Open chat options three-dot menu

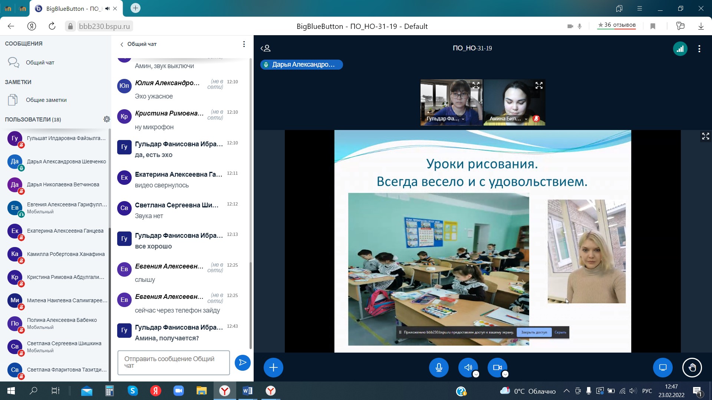[x=244, y=44]
